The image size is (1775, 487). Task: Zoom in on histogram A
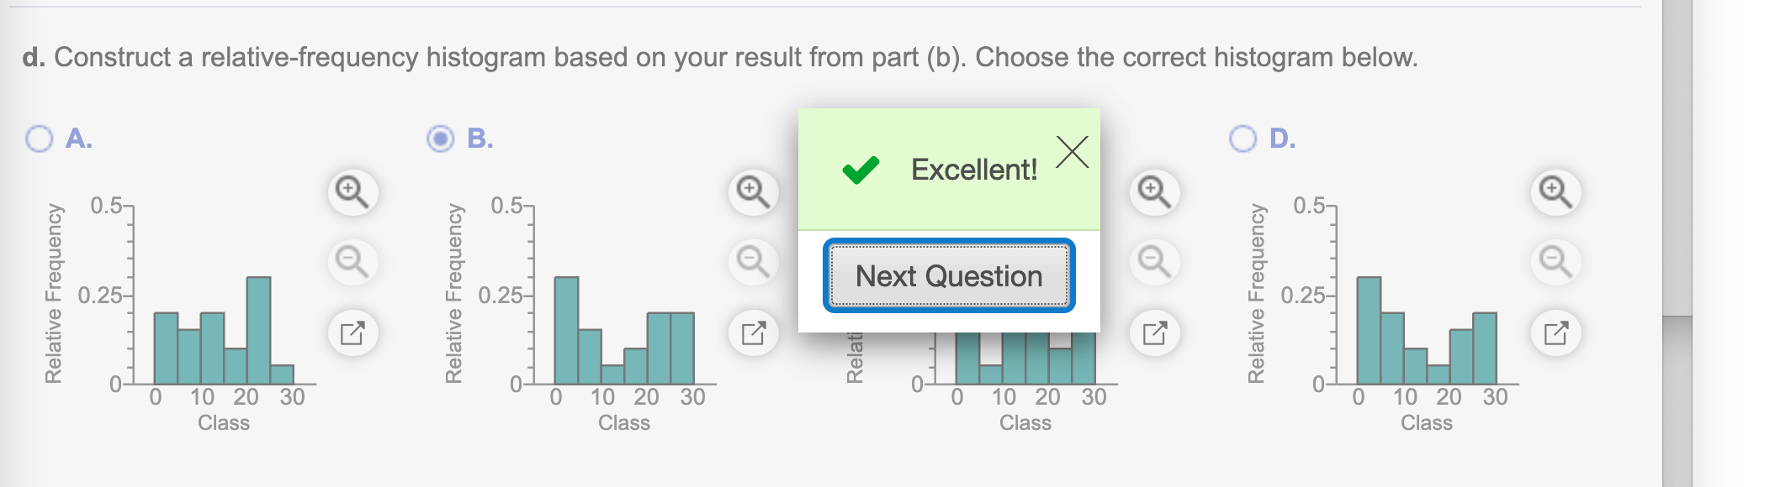pos(352,191)
